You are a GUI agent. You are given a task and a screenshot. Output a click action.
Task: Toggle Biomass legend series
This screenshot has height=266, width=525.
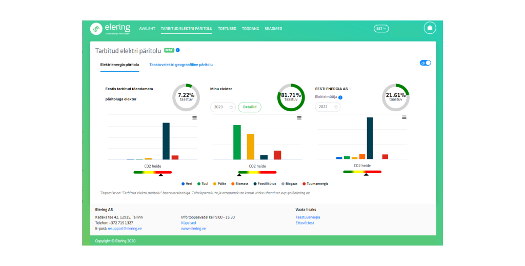(240, 183)
